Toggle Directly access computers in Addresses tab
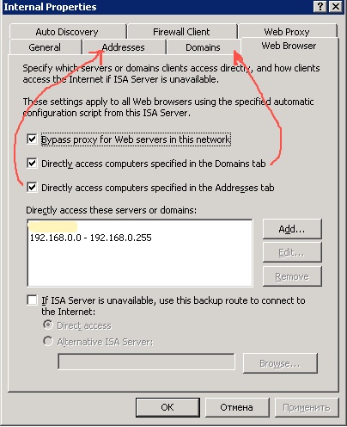Screen dimensions: 347x427 32,188
